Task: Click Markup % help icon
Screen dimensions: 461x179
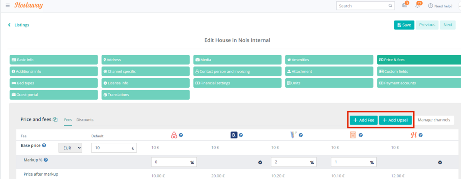Action: 46,160
